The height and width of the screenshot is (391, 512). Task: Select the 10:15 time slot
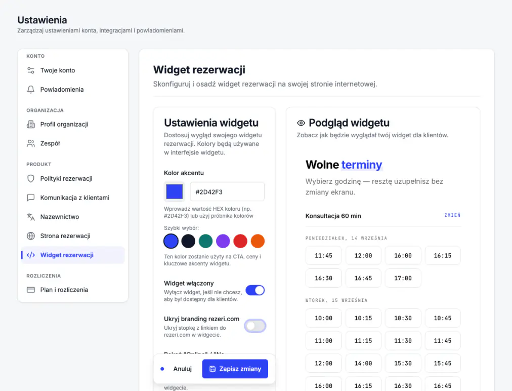[363, 318]
